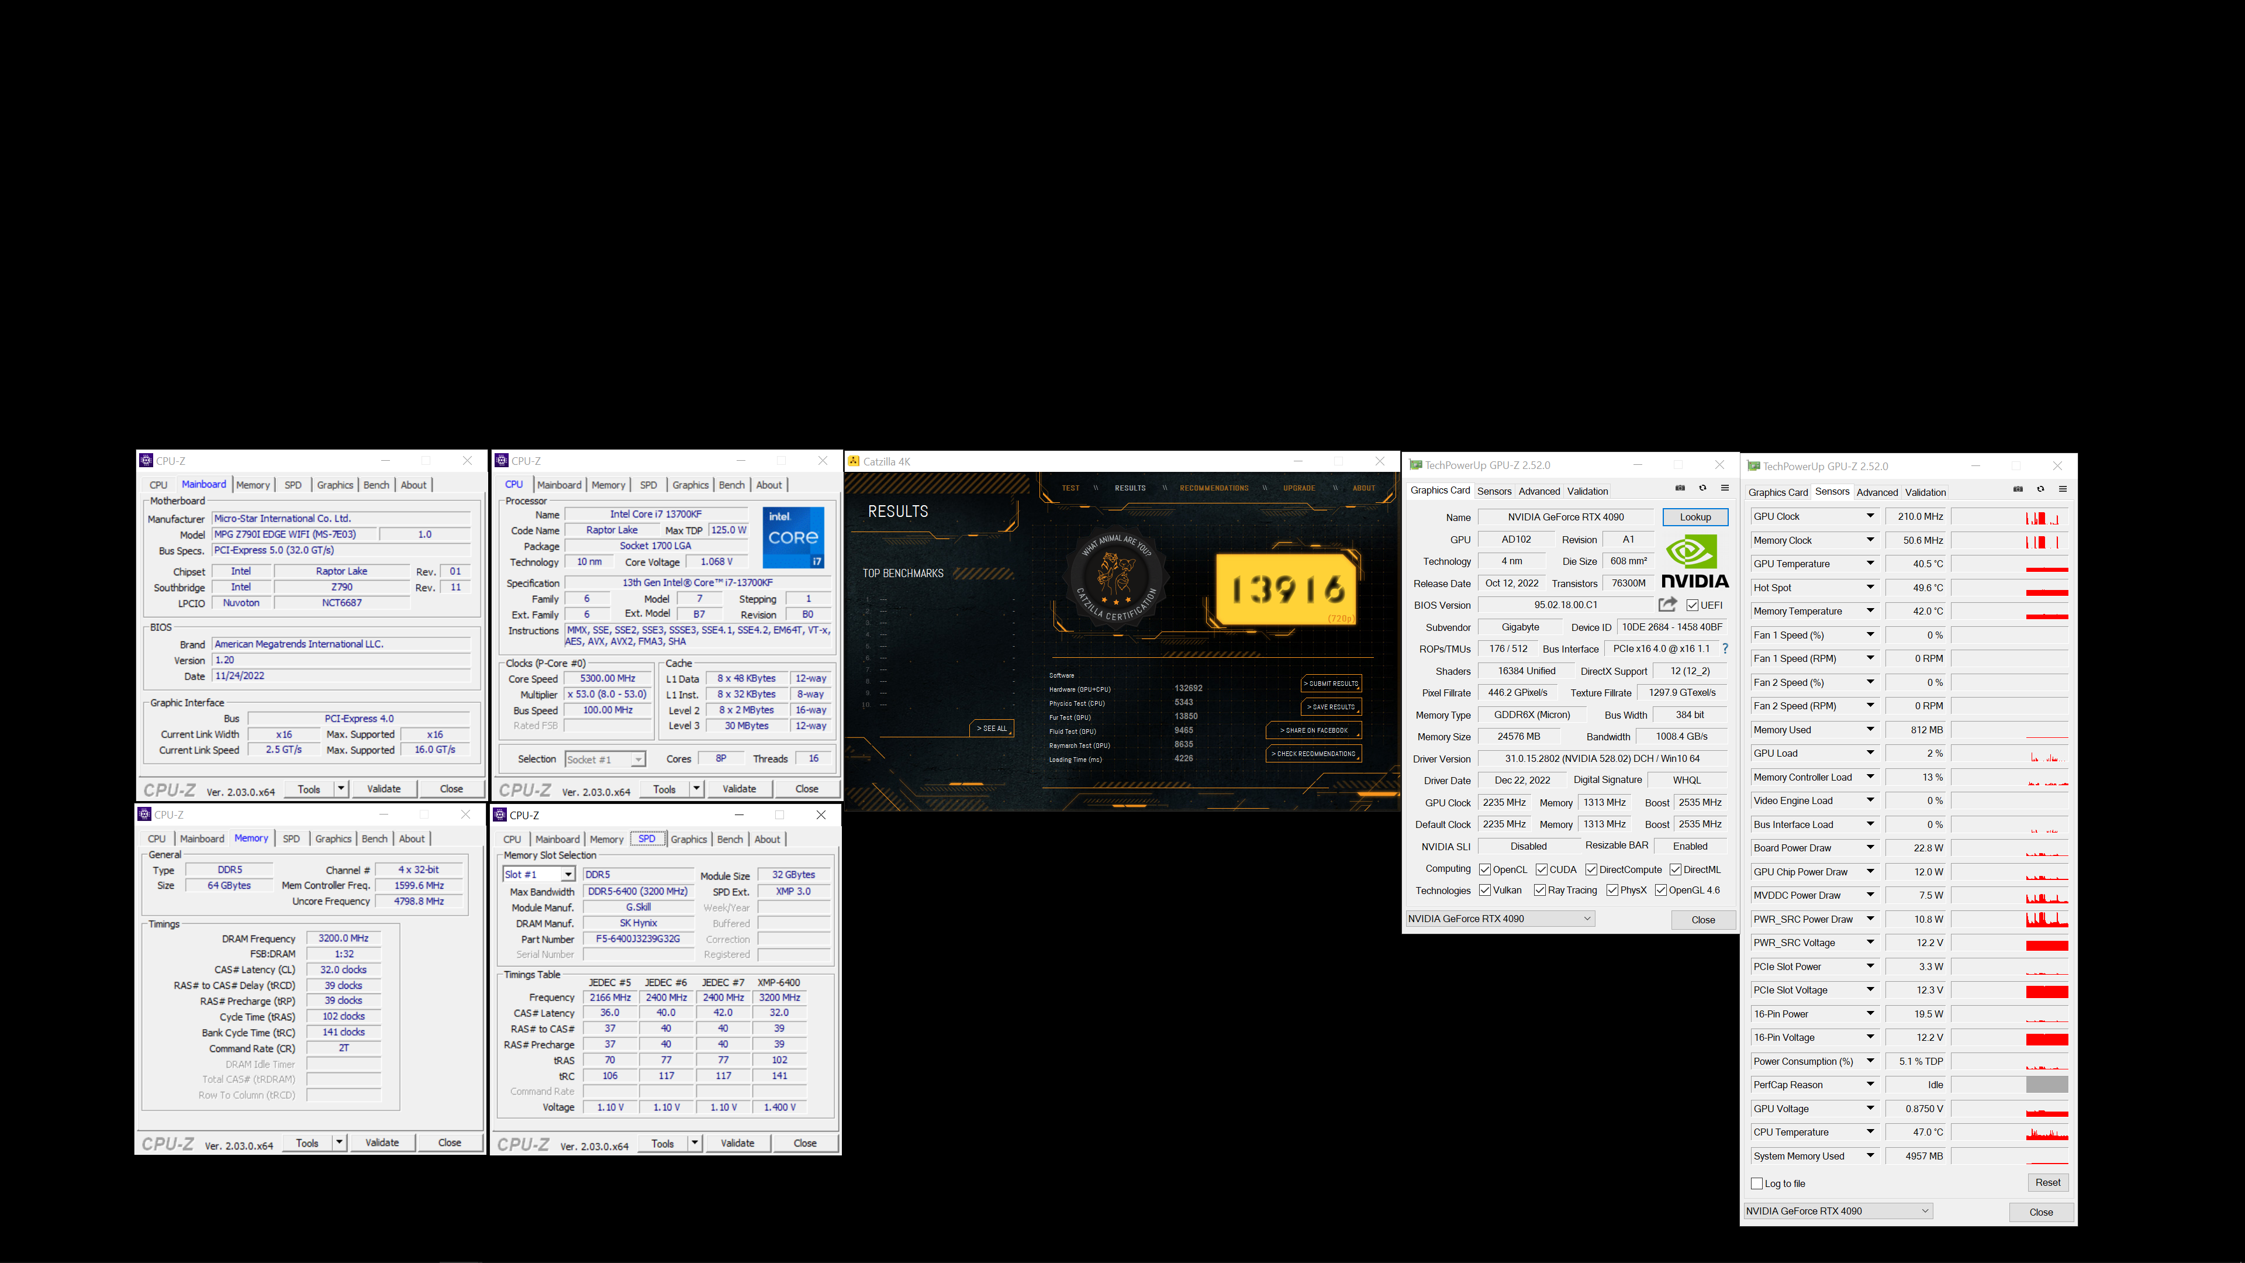Open the Slot #1 memory slot dropdown
Viewport: 2245px width, 1263px height.
pos(567,874)
